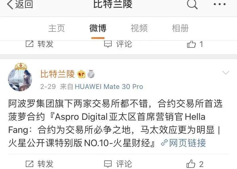Tap the silver medal badge beside the username
Image resolution: width=237 pixels, height=169 pixels.
91,74
